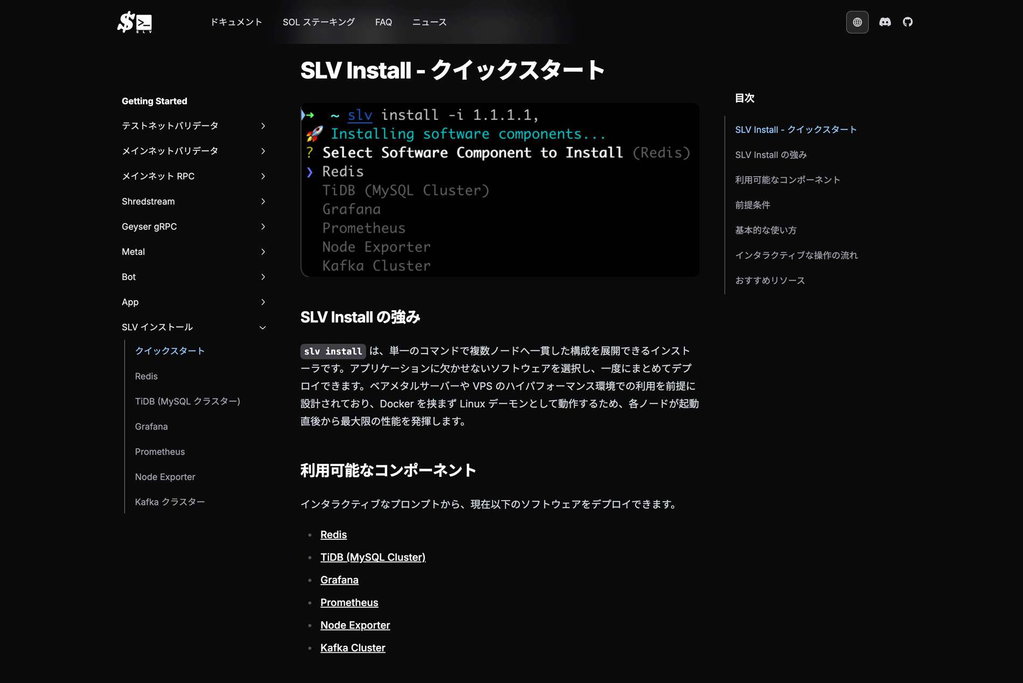Screen dimensions: 1023x683
Task: Open the Grafana link in the component list
Action: [x=339, y=580]
